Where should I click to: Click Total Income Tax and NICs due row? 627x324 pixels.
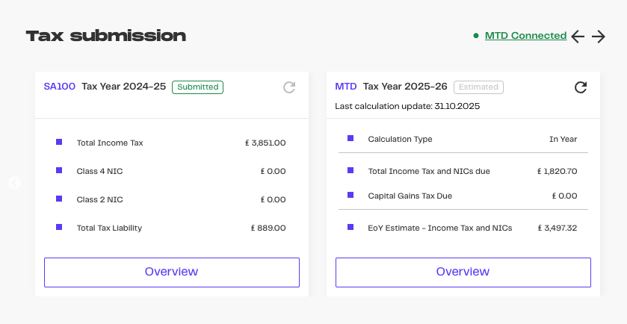pos(463,171)
